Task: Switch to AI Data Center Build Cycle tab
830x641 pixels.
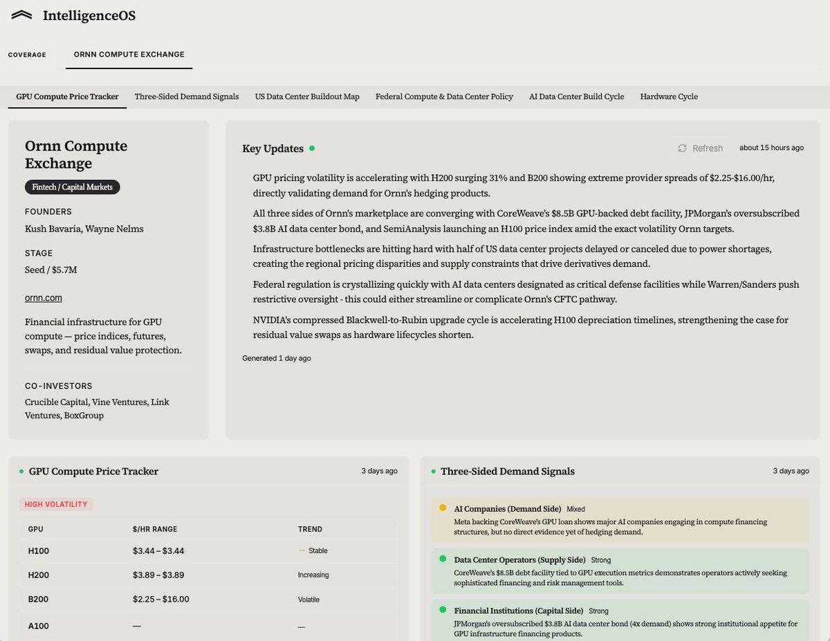Action: (576, 97)
